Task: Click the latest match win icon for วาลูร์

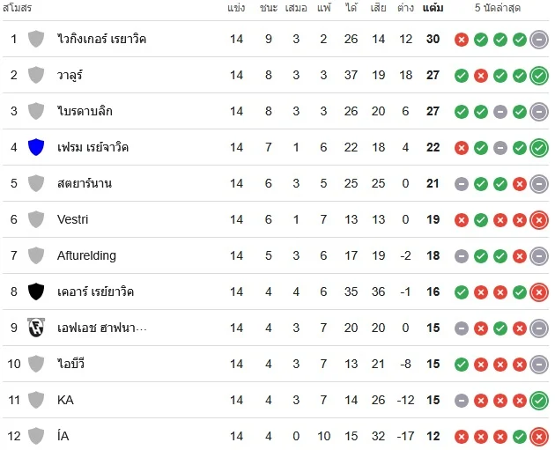Action: coord(539,76)
